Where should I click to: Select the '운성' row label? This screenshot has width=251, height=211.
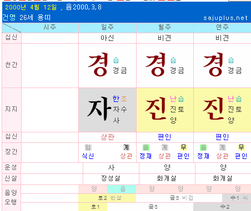click(11, 167)
